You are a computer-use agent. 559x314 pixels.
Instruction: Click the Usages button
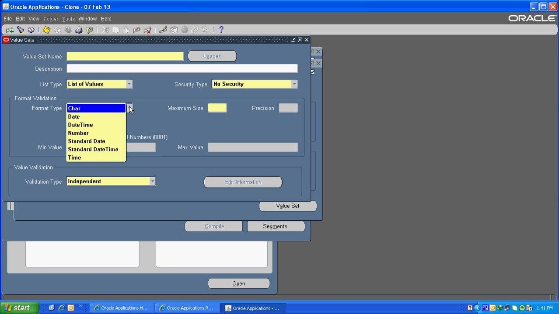(x=212, y=56)
